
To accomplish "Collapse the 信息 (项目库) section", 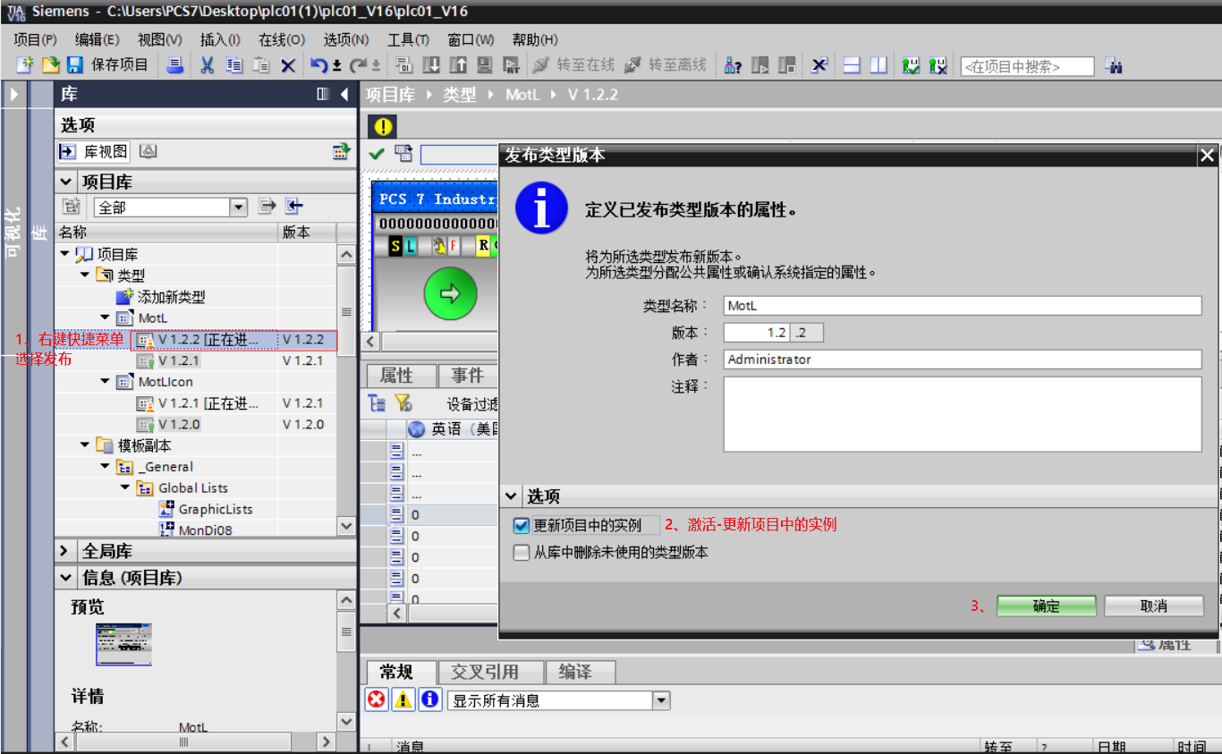I will pos(65,578).
